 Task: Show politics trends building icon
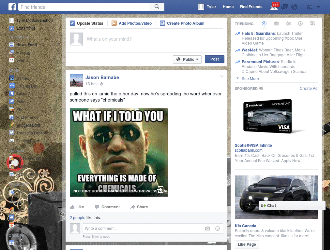click(x=276, y=23)
